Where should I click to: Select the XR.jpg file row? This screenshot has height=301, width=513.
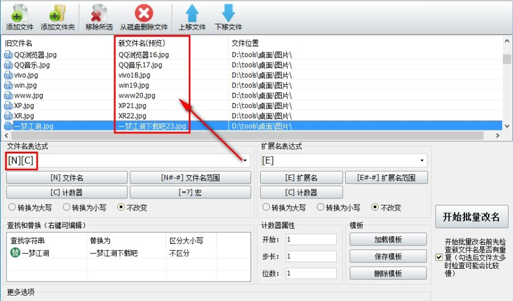click(x=252, y=116)
